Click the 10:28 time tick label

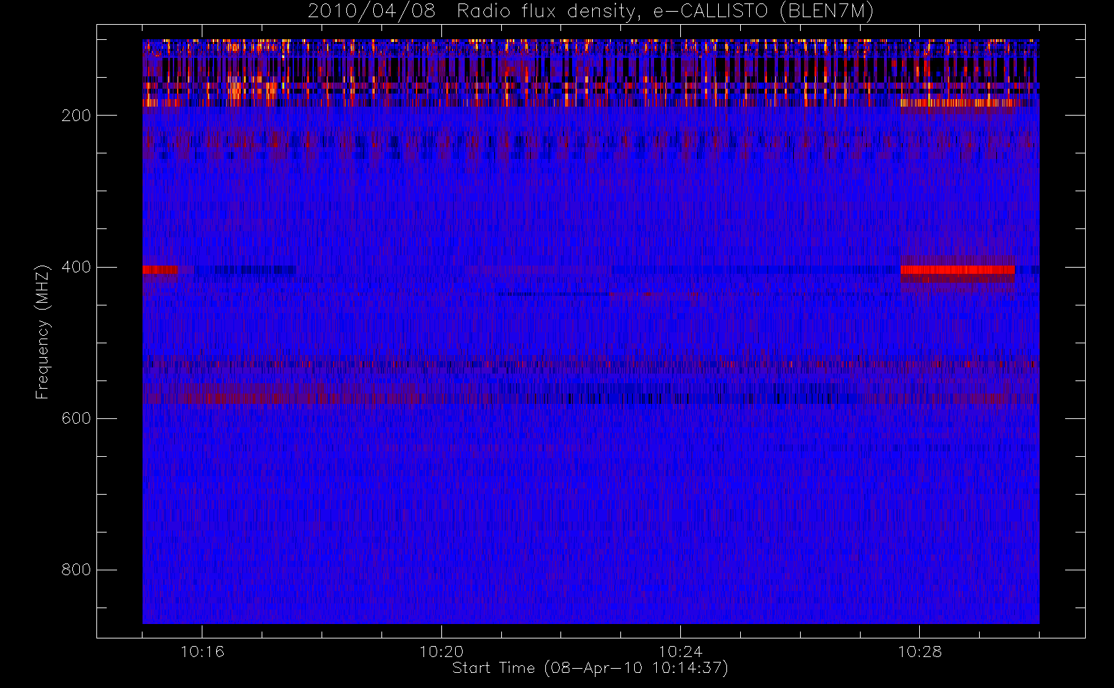920,652
